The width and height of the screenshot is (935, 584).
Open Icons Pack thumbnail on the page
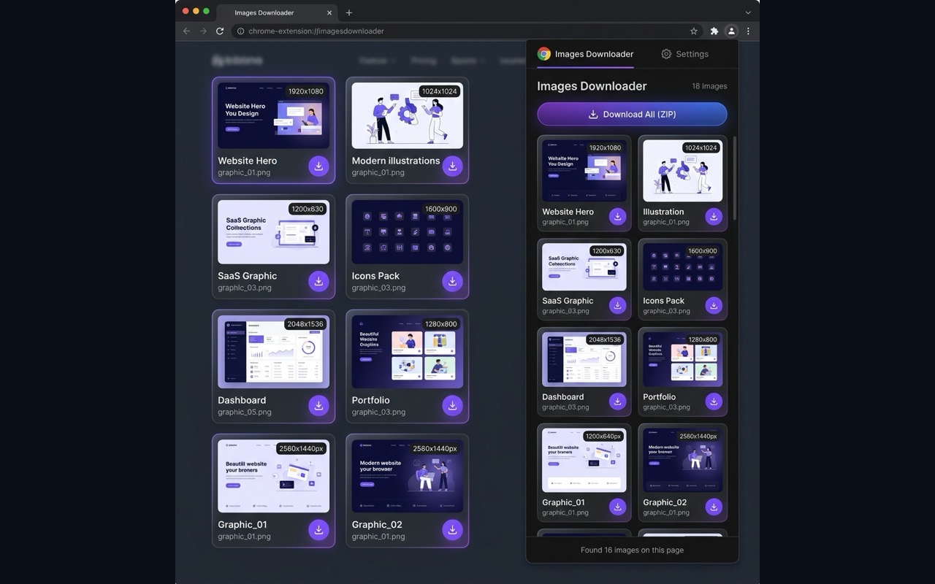point(408,232)
